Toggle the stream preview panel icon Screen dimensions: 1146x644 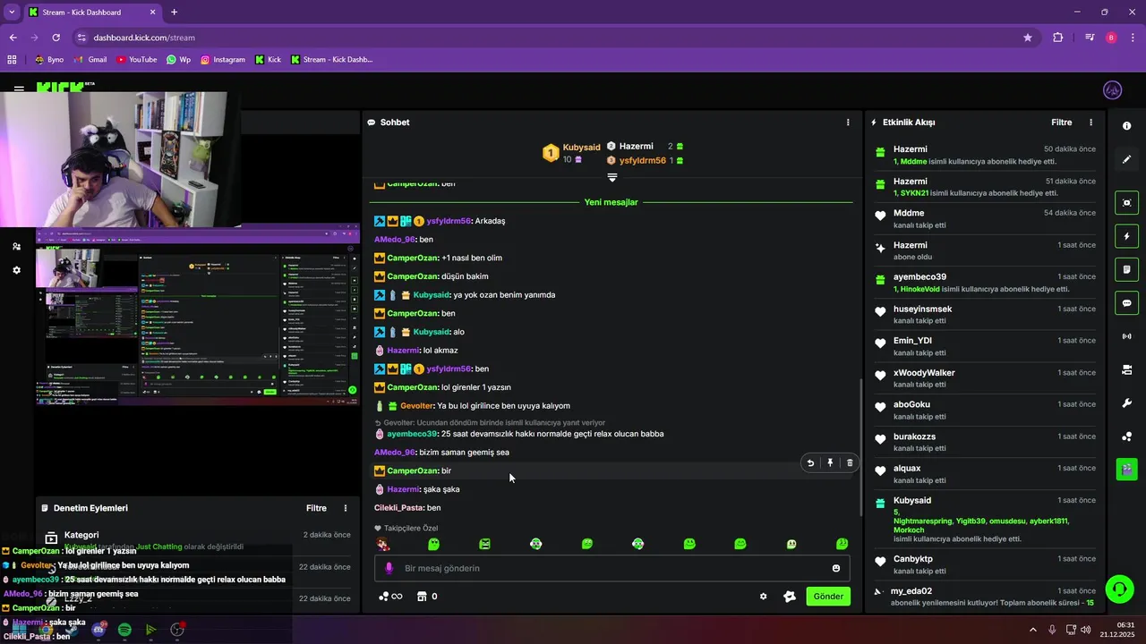tap(1126, 203)
